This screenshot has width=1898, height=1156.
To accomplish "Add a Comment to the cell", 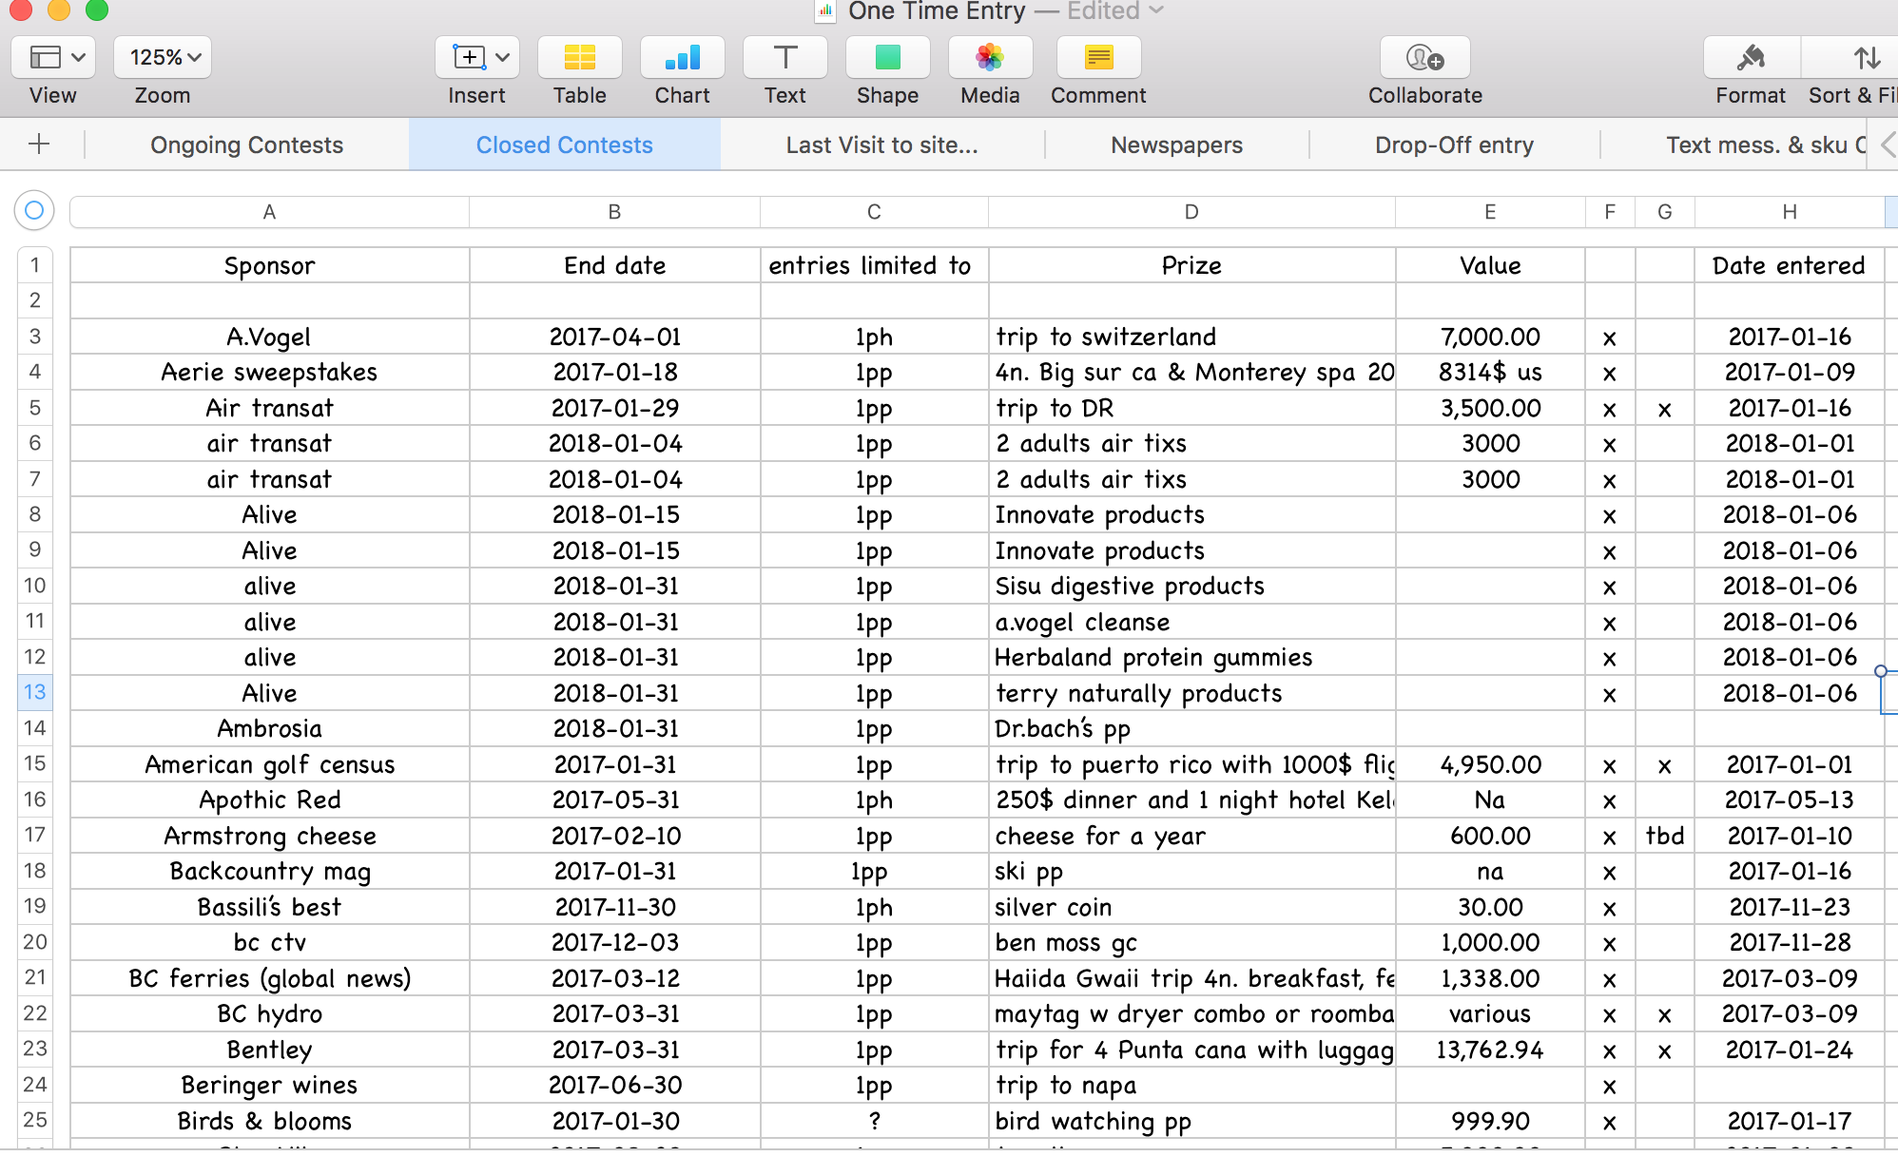I will (x=1099, y=58).
